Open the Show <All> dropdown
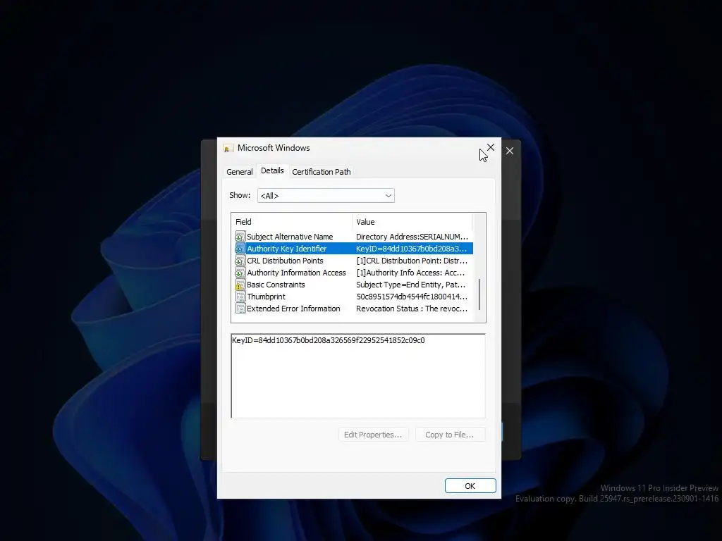 (x=326, y=196)
